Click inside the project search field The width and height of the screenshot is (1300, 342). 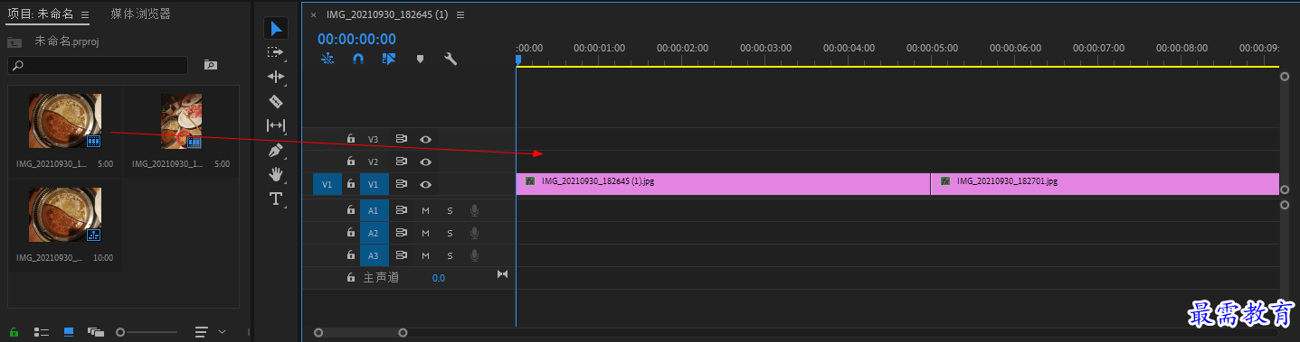pyautogui.click(x=98, y=65)
